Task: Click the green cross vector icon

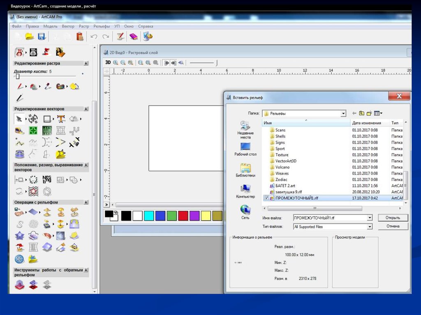Action: tap(33, 131)
